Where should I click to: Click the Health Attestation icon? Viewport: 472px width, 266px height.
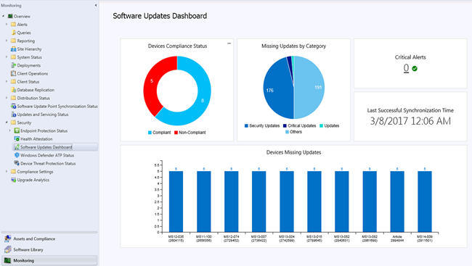(17, 139)
